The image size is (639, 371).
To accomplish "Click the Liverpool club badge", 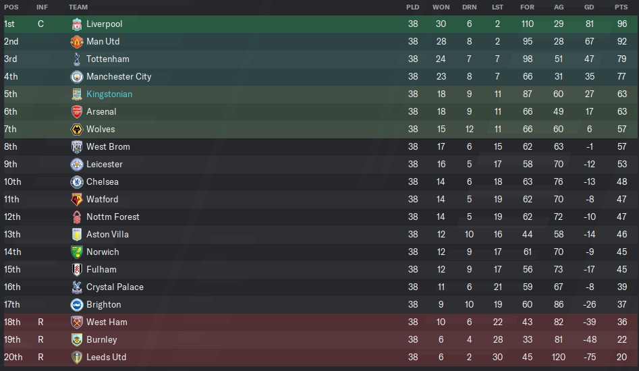I will point(77,24).
